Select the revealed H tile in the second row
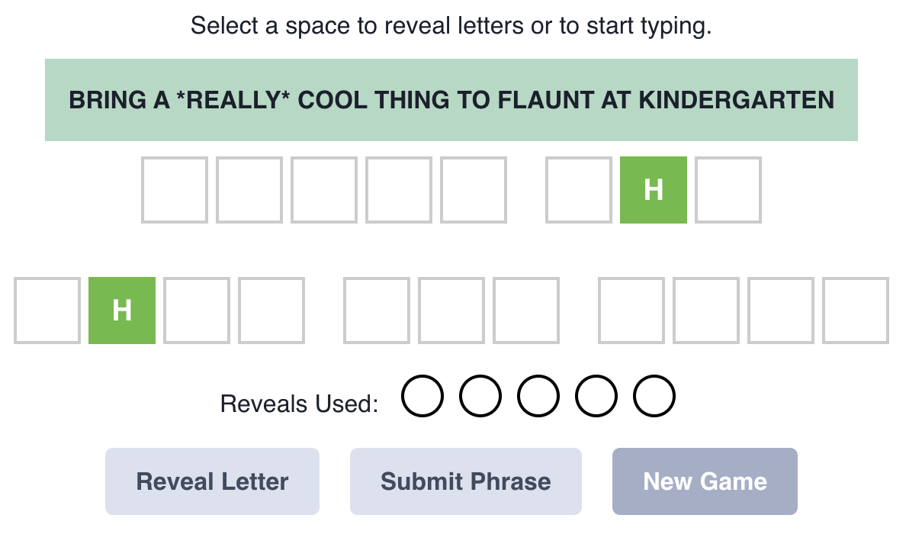This screenshot has height=560, width=922. coord(122,310)
